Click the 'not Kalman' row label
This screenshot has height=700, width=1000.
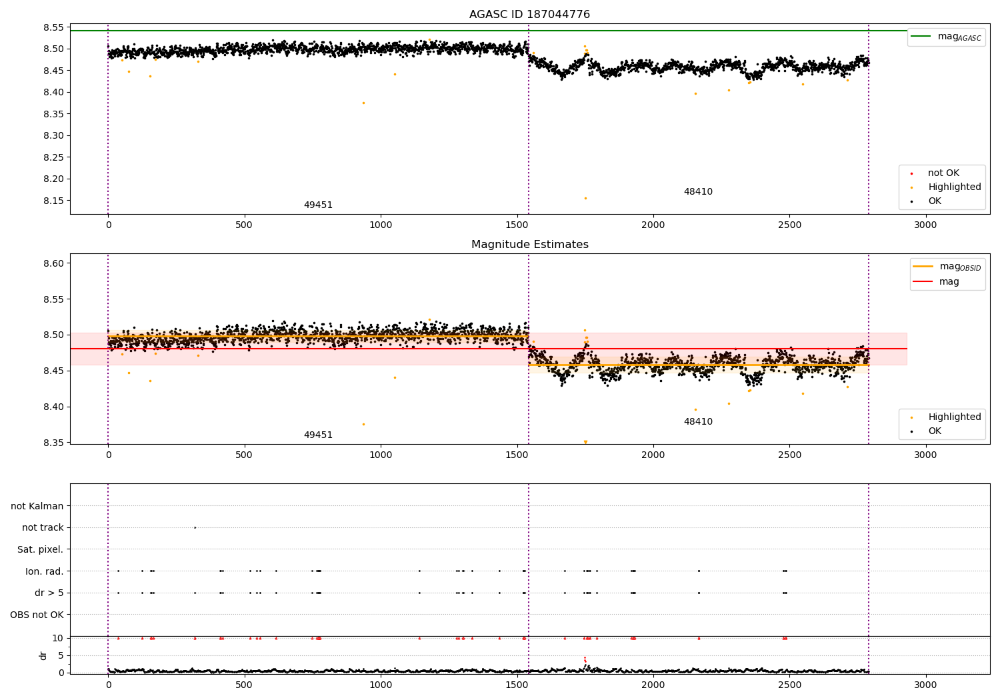(37, 506)
